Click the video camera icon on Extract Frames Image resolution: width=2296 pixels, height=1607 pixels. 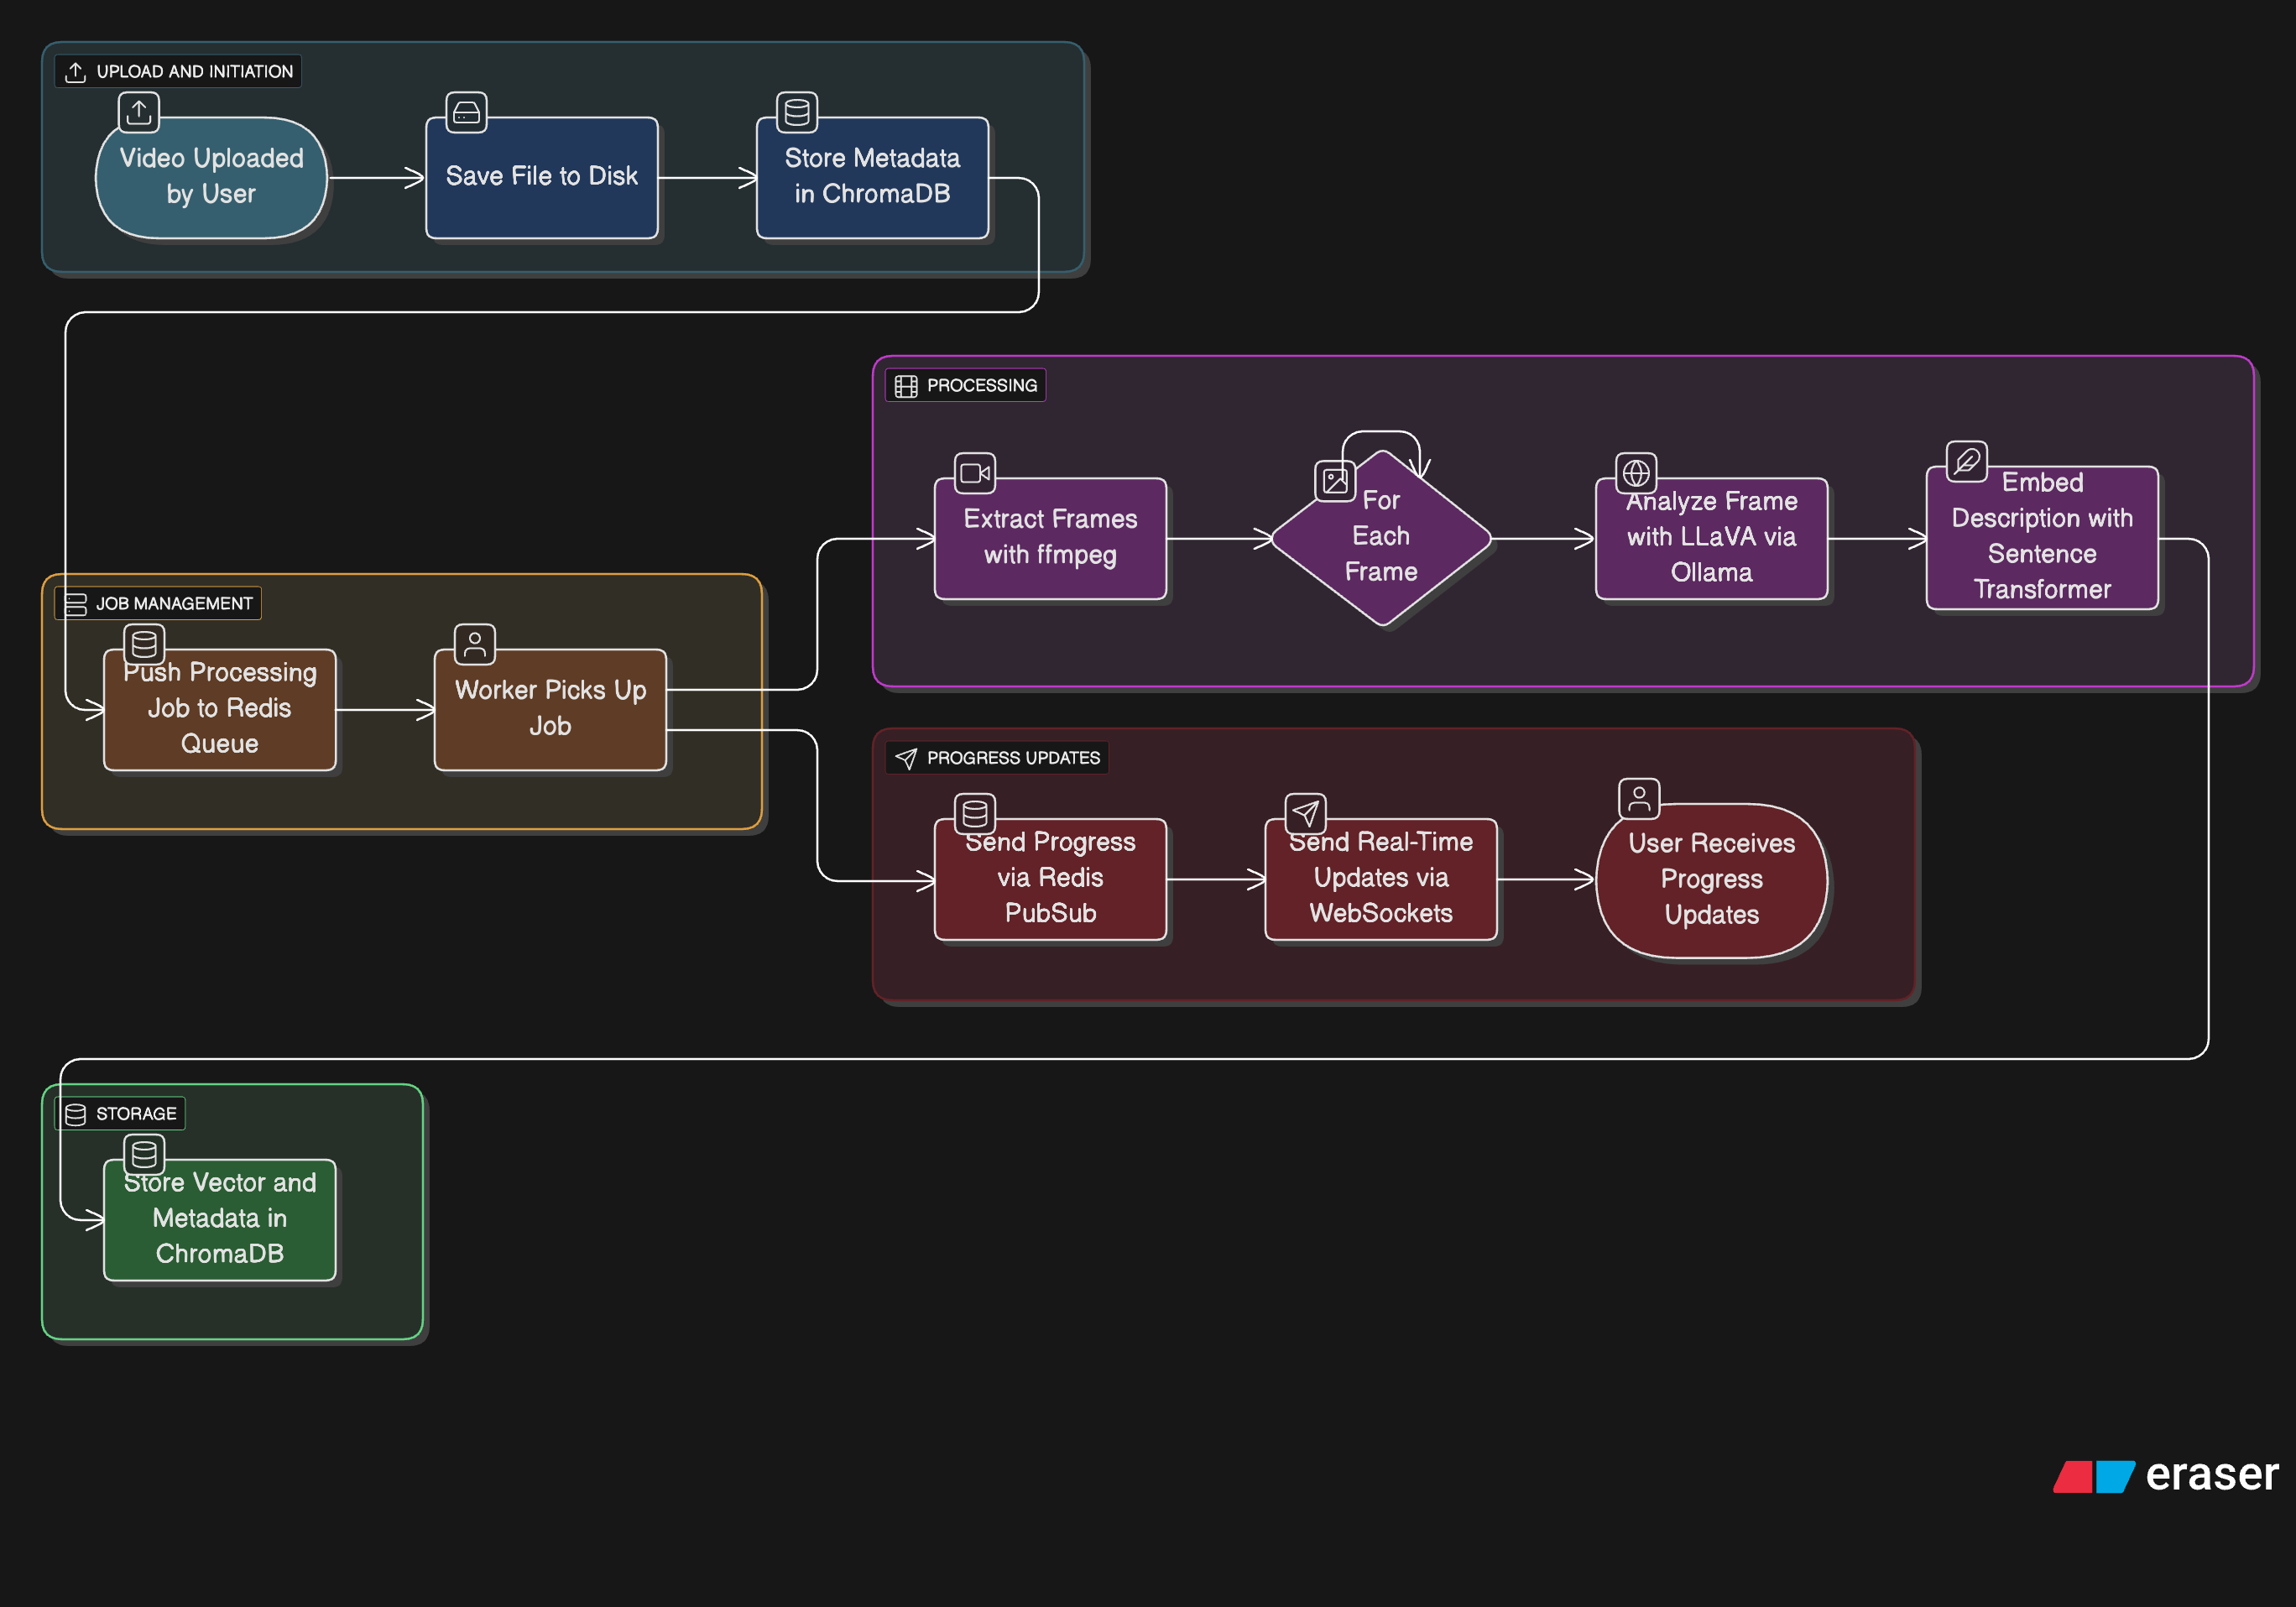point(975,473)
